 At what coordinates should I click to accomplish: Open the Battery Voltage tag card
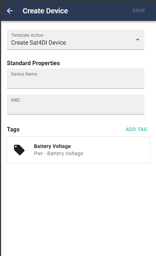pyautogui.click(x=79, y=150)
